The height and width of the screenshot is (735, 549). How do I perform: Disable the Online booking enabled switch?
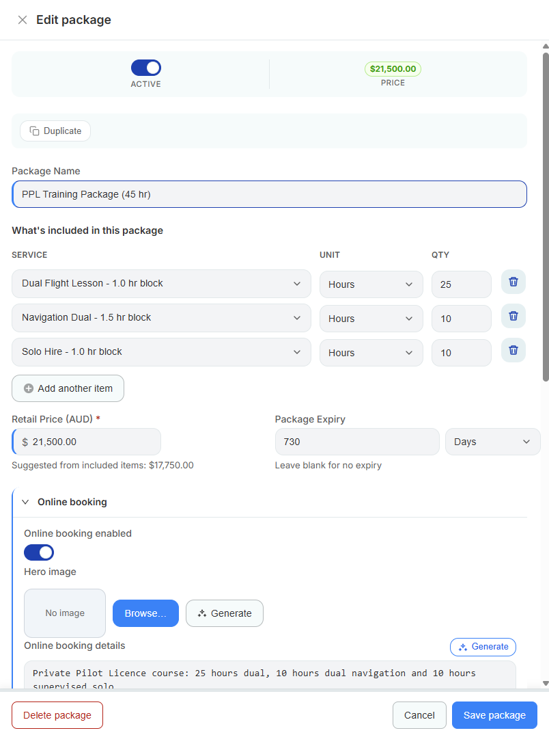click(39, 552)
